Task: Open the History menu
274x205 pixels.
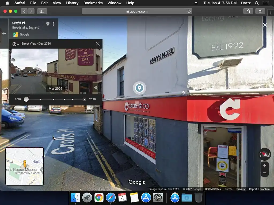Action: pyautogui.click(x=72, y=3)
